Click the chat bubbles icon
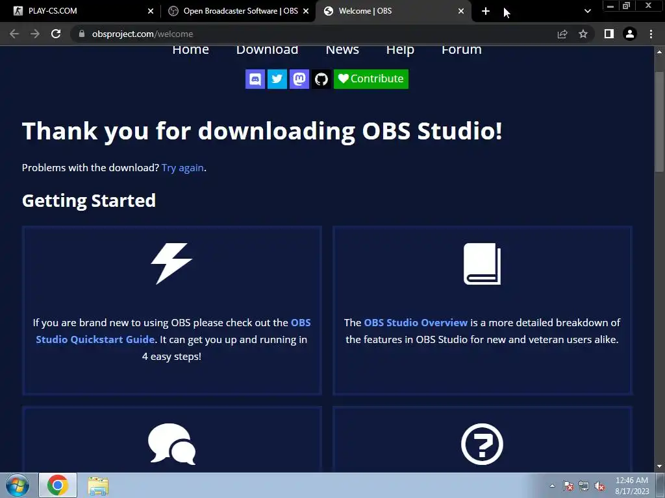 click(171, 444)
